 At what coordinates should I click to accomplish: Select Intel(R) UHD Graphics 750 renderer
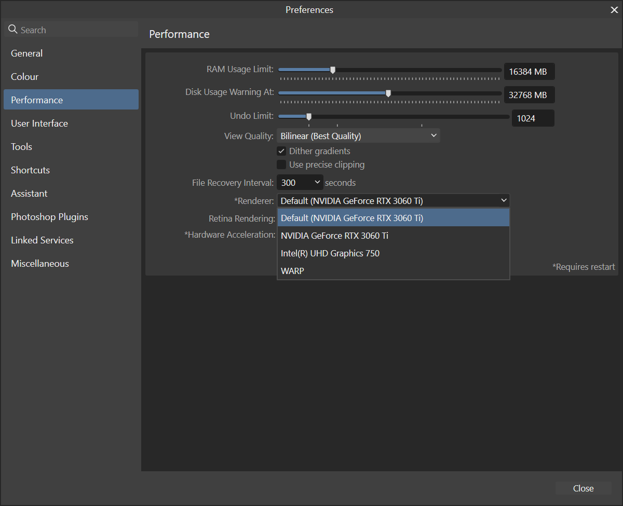330,253
